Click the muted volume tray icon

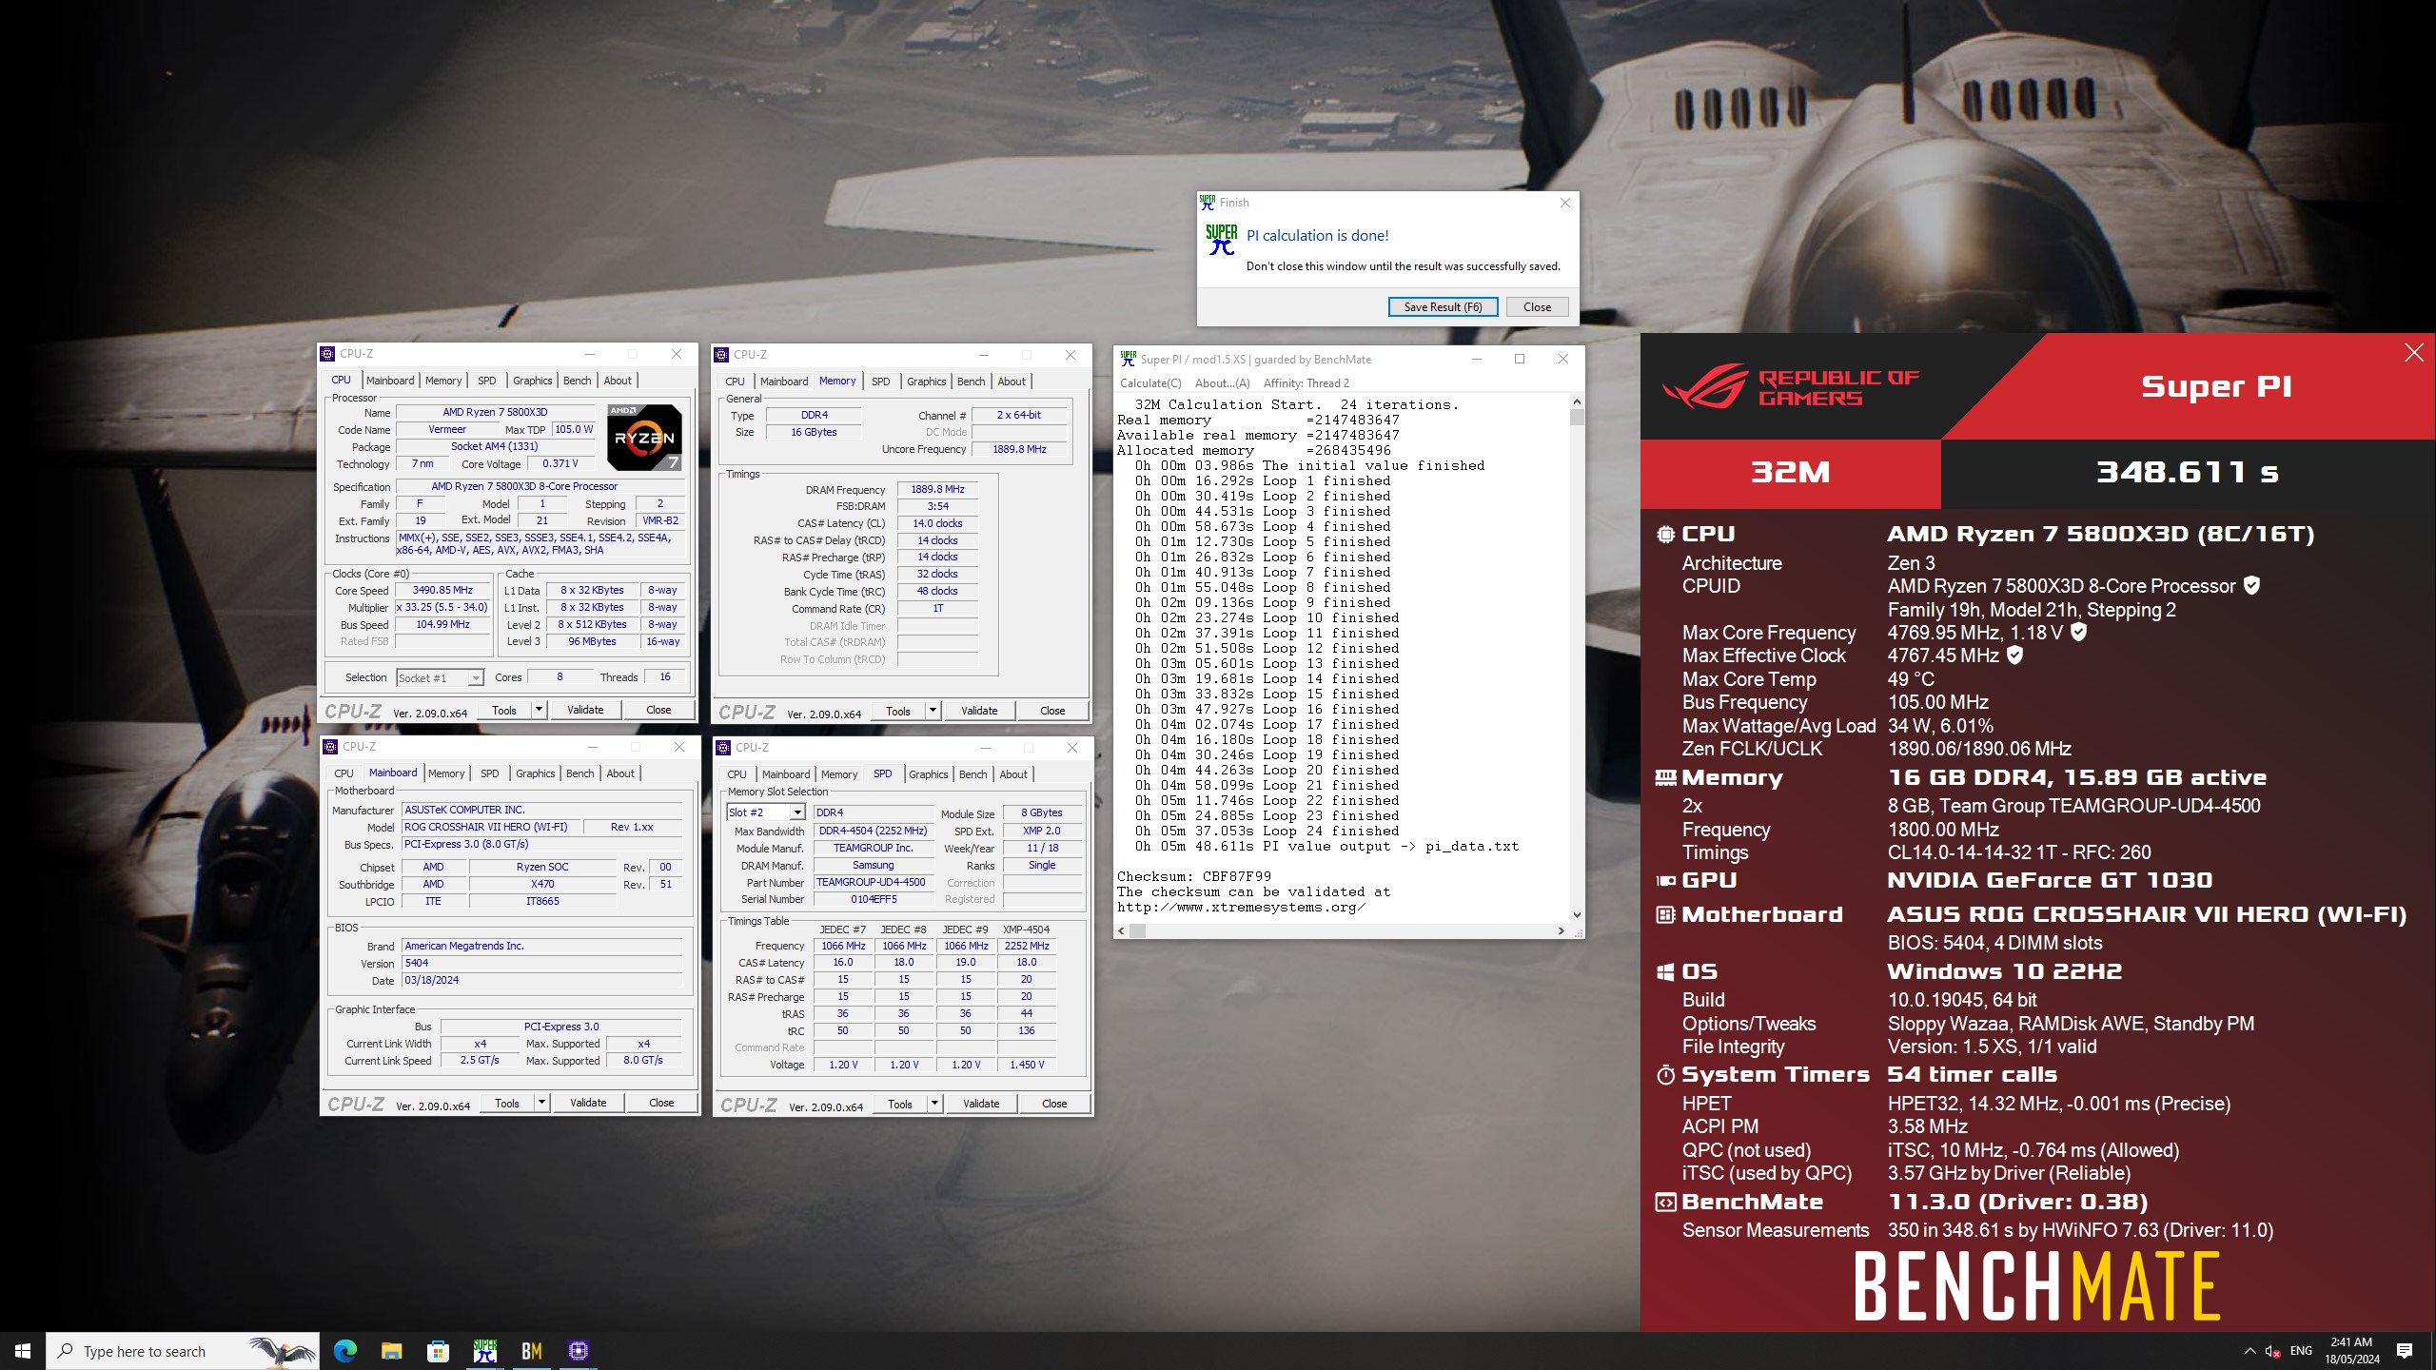(2272, 1351)
